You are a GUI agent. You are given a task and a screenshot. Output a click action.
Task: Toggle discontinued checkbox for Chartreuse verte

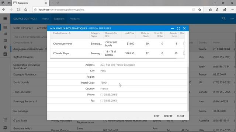click(184, 44)
